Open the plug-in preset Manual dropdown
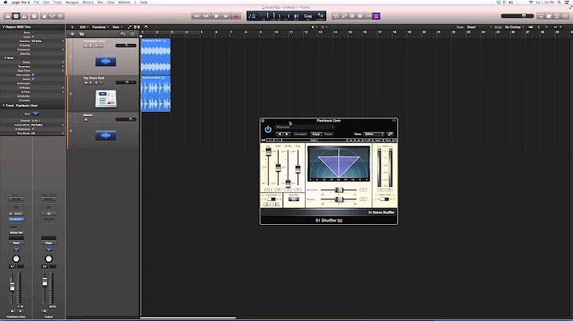Image resolution: width=573 pixels, height=321 pixels. tap(304, 127)
